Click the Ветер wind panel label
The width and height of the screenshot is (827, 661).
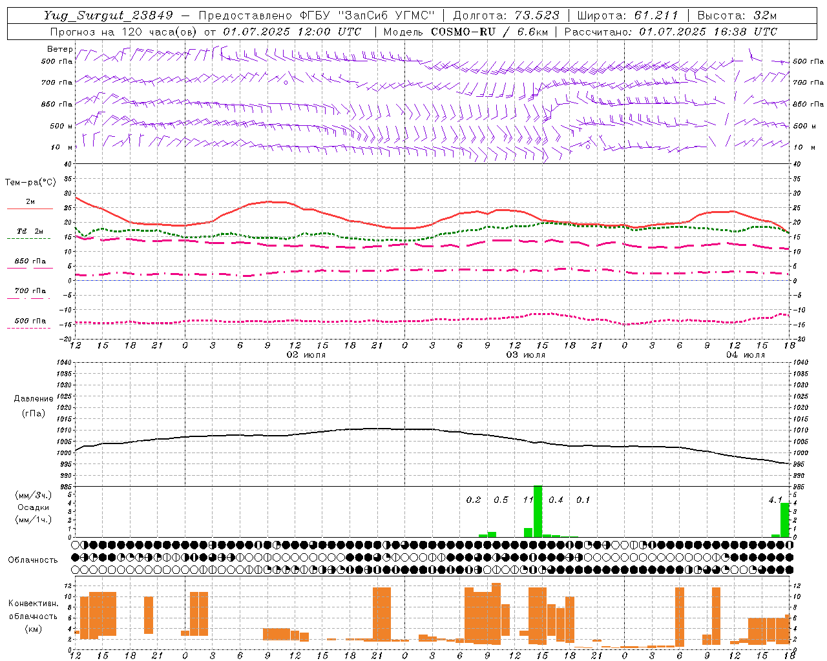60,49
